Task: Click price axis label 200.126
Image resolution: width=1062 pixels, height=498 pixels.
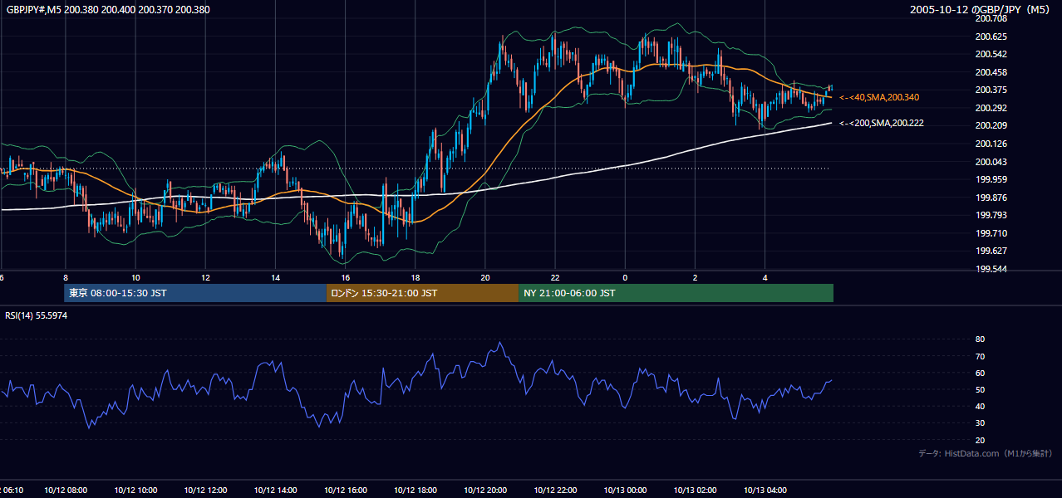Action: pos(991,144)
